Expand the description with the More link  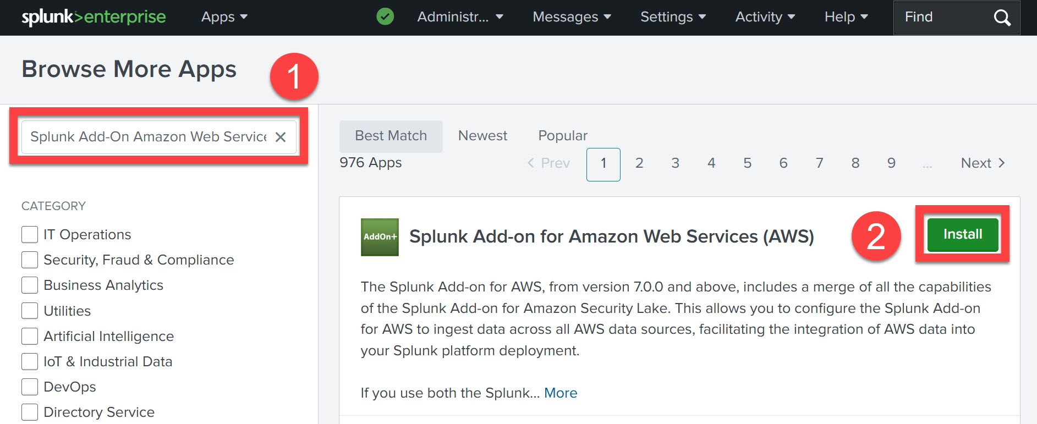(560, 393)
